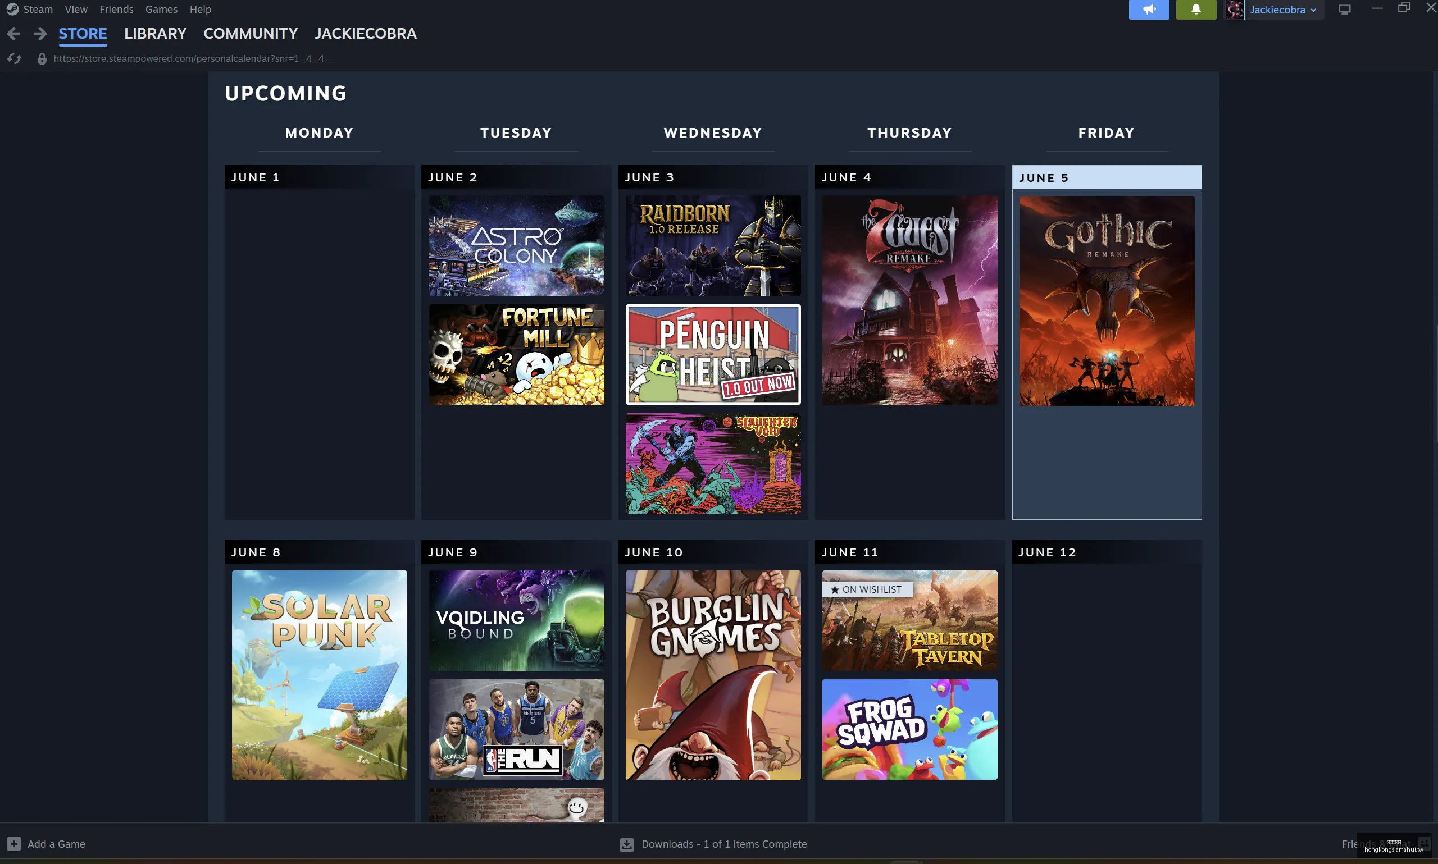1438x864 pixels.
Task: Go forward with the right arrow icon
Action: tap(40, 34)
